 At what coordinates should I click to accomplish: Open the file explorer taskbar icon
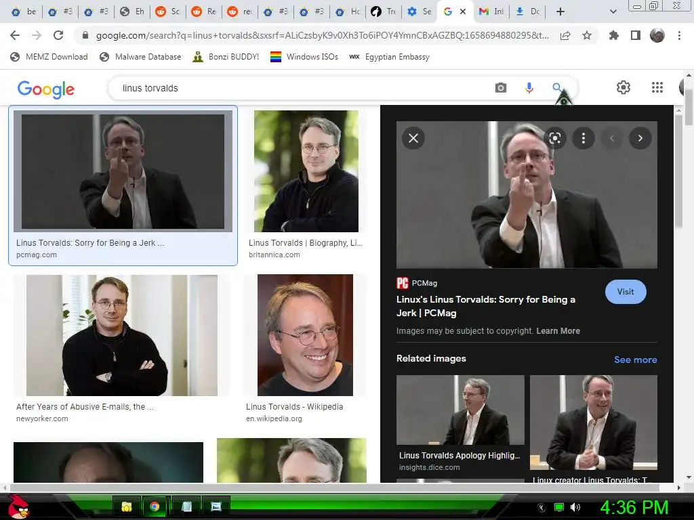pos(127,506)
